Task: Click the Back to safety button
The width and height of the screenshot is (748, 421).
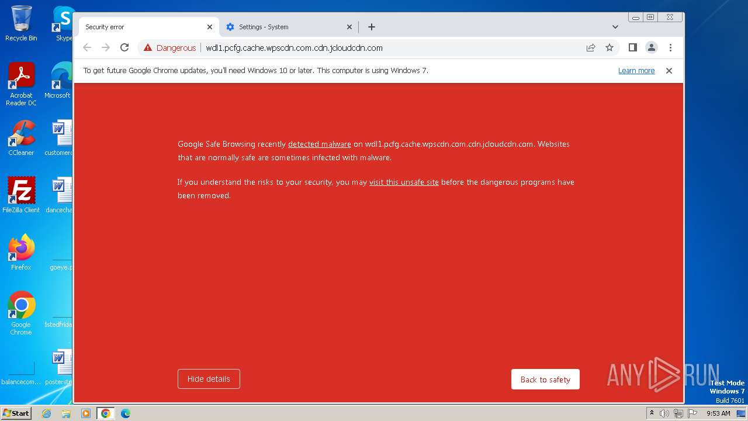Action: [x=545, y=379]
